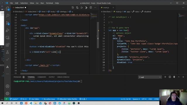This screenshot has width=187, height=105.
Task: Switch to the DEBUG CONSOLE tab
Action: click(x=63, y=77)
